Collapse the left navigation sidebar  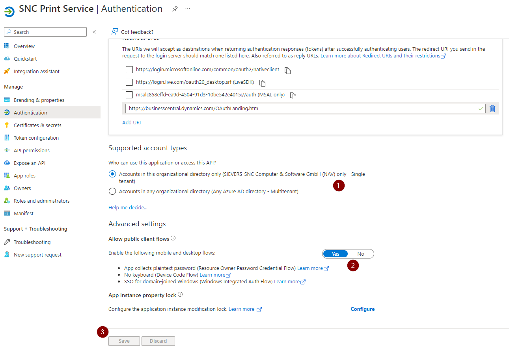(94, 32)
